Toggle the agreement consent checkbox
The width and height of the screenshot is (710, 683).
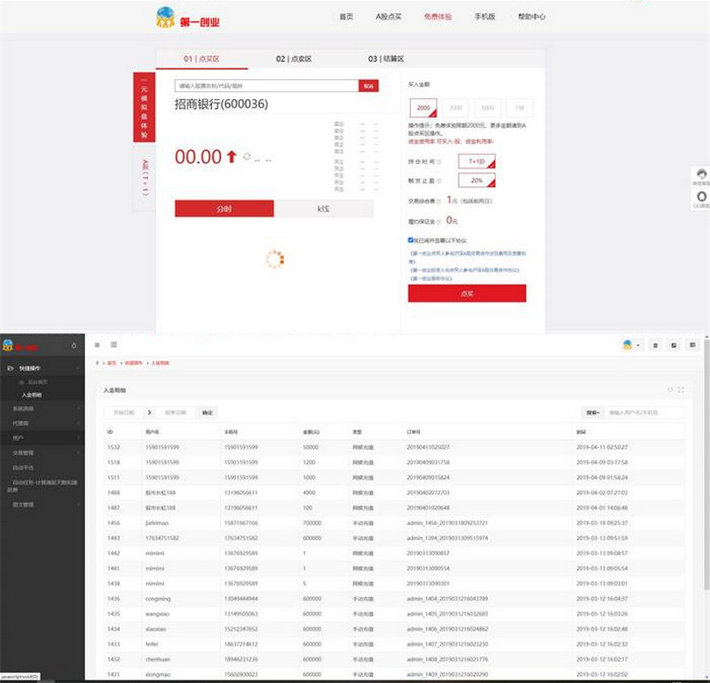pyautogui.click(x=410, y=239)
